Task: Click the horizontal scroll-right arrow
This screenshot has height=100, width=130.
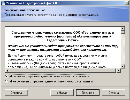Action: 119,71
